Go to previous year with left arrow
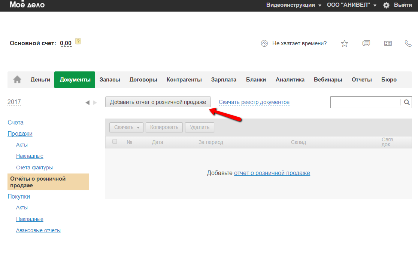This screenshot has width=418, height=255. click(x=87, y=102)
